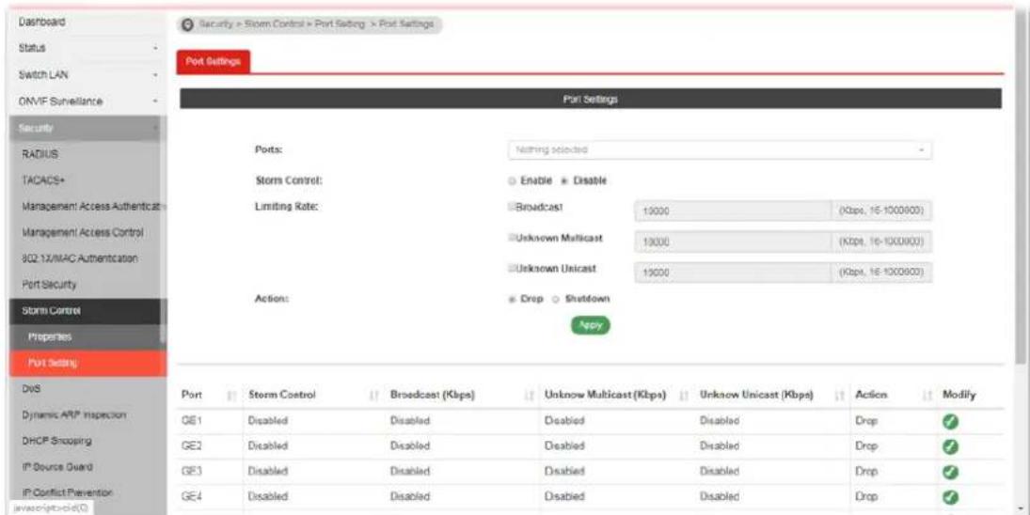Choose the Shutdown action radio
Image resolution: width=1030 pixels, height=515 pixels.
pyautogui.click(x=555, y=299)
